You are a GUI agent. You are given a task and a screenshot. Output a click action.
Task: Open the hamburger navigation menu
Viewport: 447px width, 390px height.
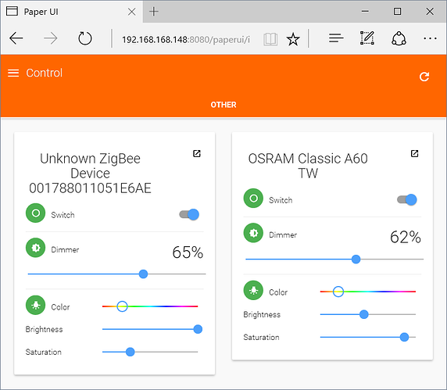[x=13, y=73]
